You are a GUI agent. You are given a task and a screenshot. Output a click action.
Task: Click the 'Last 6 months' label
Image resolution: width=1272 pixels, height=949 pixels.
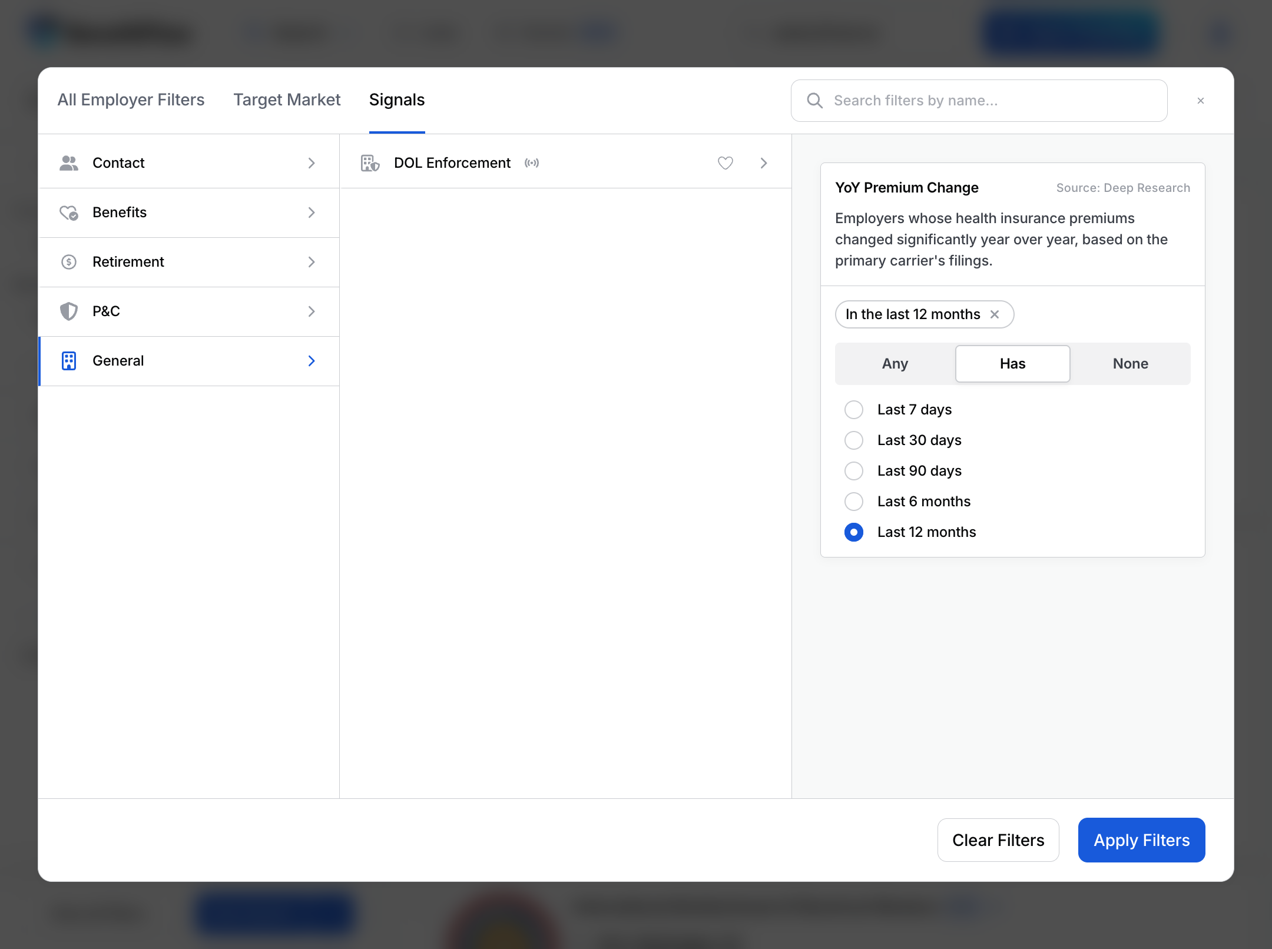(x=924, y=502)
